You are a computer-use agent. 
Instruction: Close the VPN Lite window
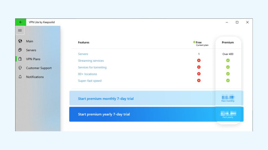tap(247, 22)
